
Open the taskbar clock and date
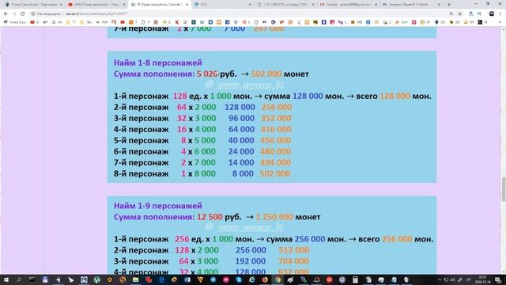482,279
